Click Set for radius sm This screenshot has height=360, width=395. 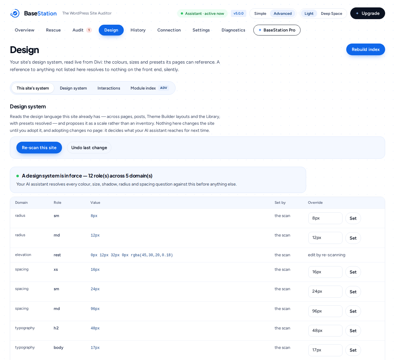(353, 218)
